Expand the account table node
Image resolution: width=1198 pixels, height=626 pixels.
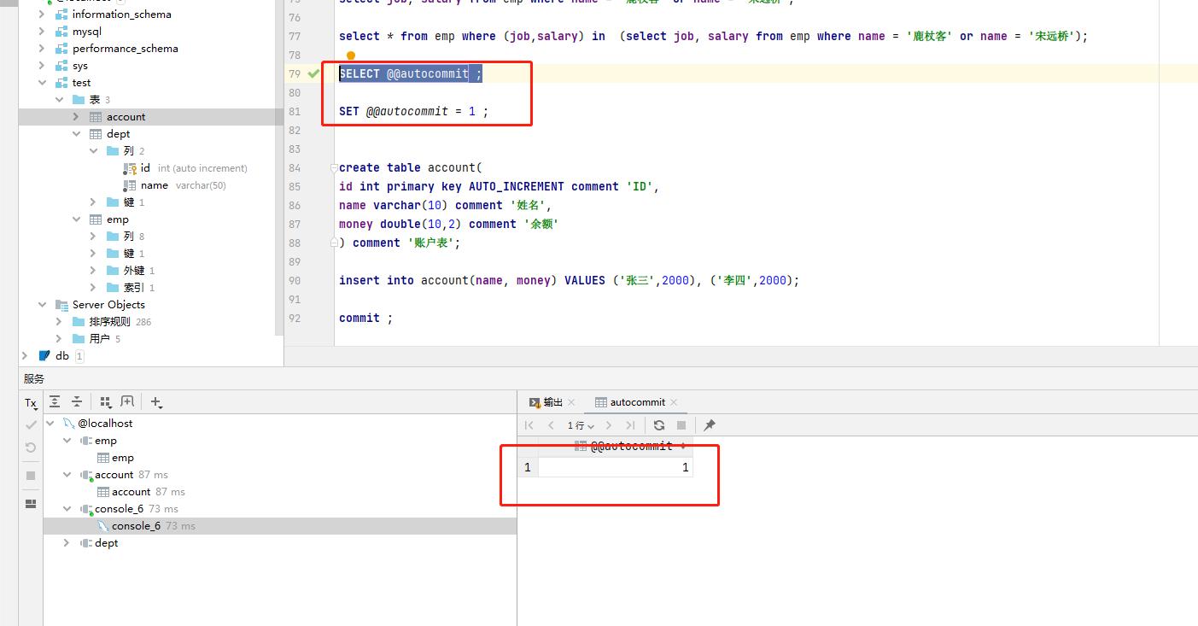pyautogui.click(x=76, y=117)
